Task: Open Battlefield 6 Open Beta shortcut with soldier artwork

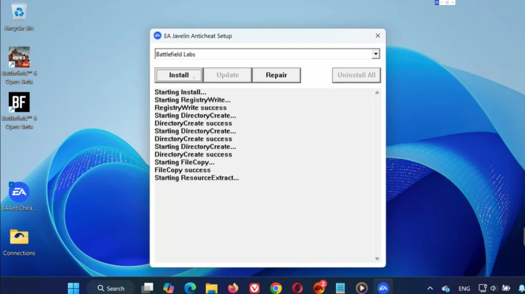Action: click(x=19, y=57)
